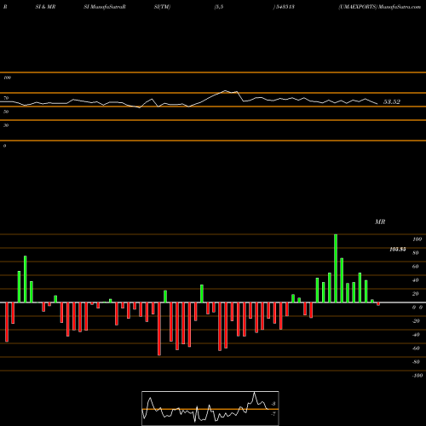Click the MR axis label -40

point(416,335)
